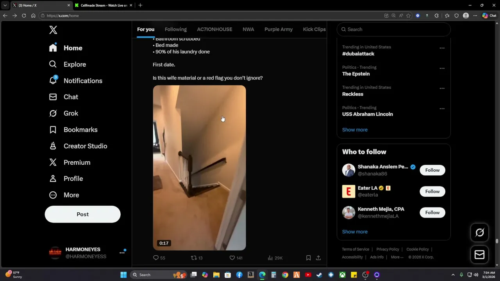Open the #dubaiattack trending topic
Image resolution: width=500 pixels, height=281 pixels.
(358, 54)
